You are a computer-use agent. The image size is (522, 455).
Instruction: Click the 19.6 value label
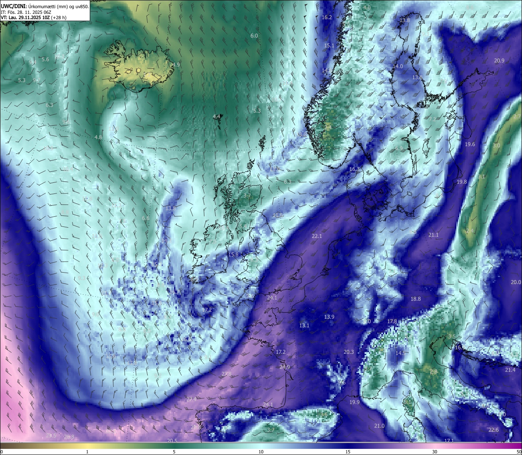(470, 144)
